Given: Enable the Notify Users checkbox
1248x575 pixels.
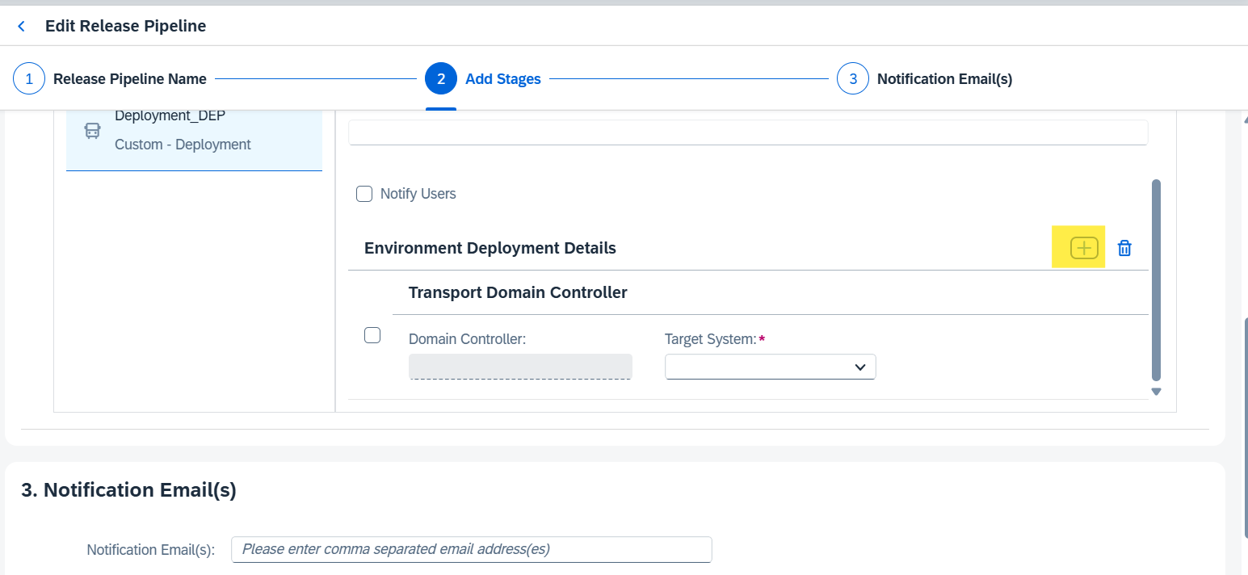Looking at the screenshot, I should pos(364,194).
